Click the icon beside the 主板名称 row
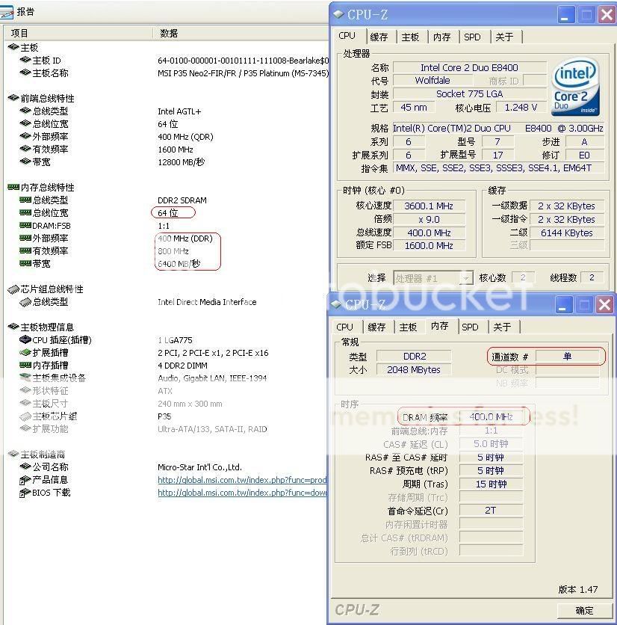 click(x=25, y=73)
